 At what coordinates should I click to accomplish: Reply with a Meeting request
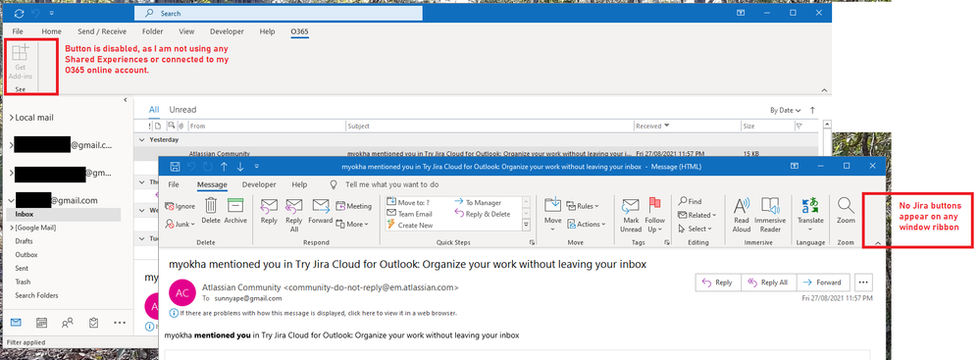point(354,206)
